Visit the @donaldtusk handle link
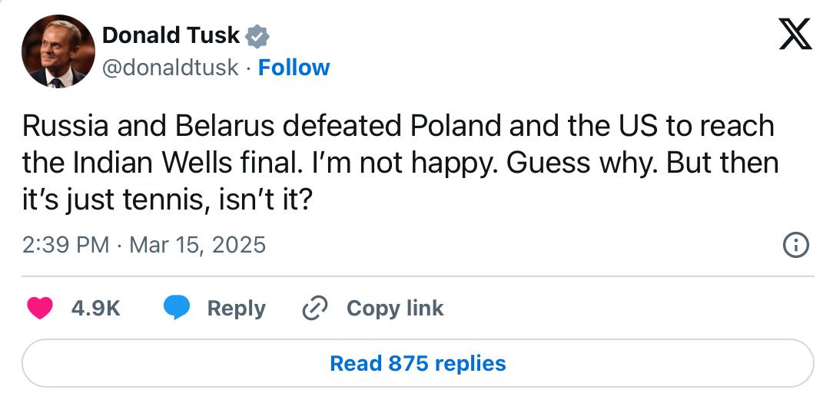The image size is (833, 403). pyautogui.click(x=170, y=68)
